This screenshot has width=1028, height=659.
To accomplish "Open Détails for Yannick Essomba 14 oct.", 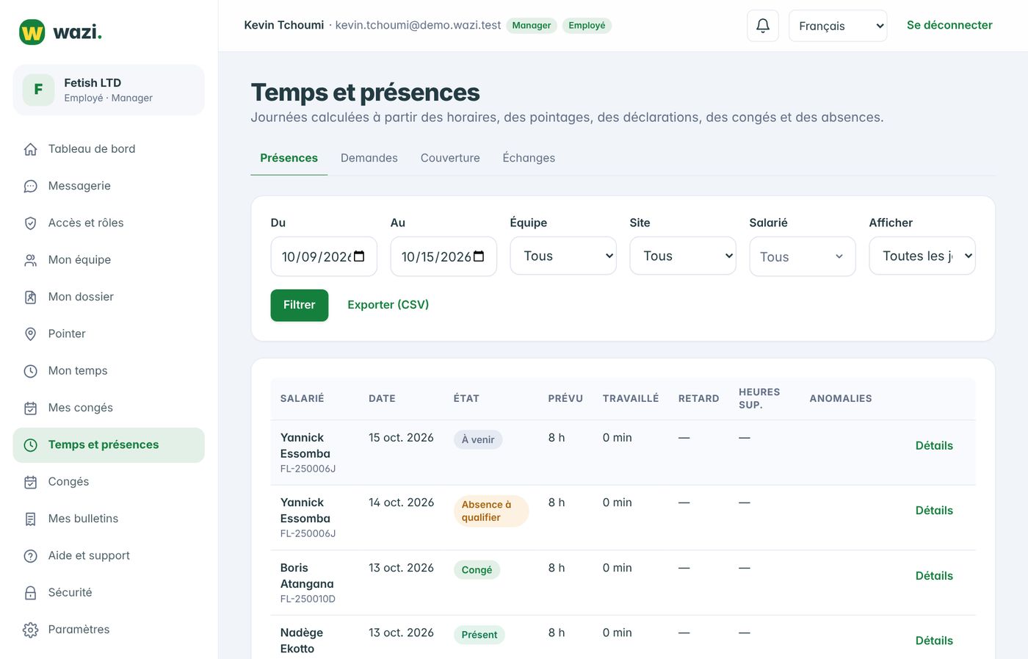I will [x=934, y=511].
